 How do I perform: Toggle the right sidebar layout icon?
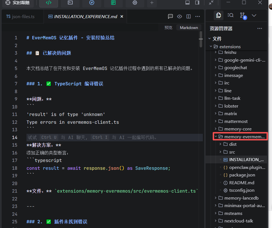197,3
